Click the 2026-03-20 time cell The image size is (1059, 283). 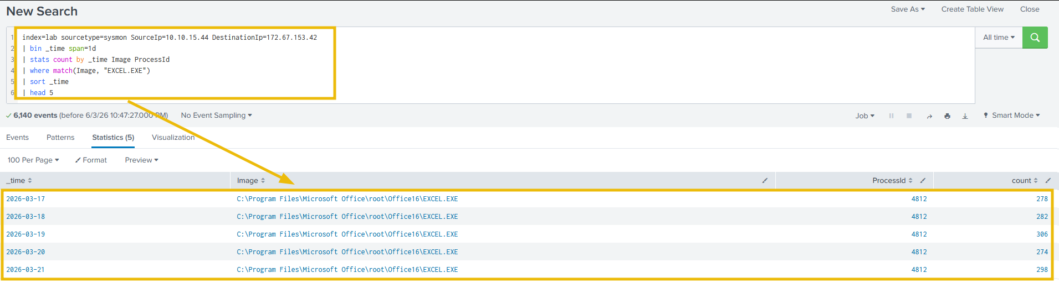pyautogui.click(x=25, y=252)
